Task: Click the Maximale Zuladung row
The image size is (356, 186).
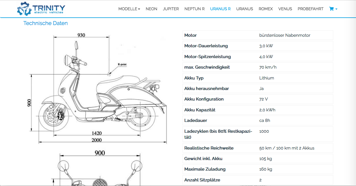Action: click(258, 169)
